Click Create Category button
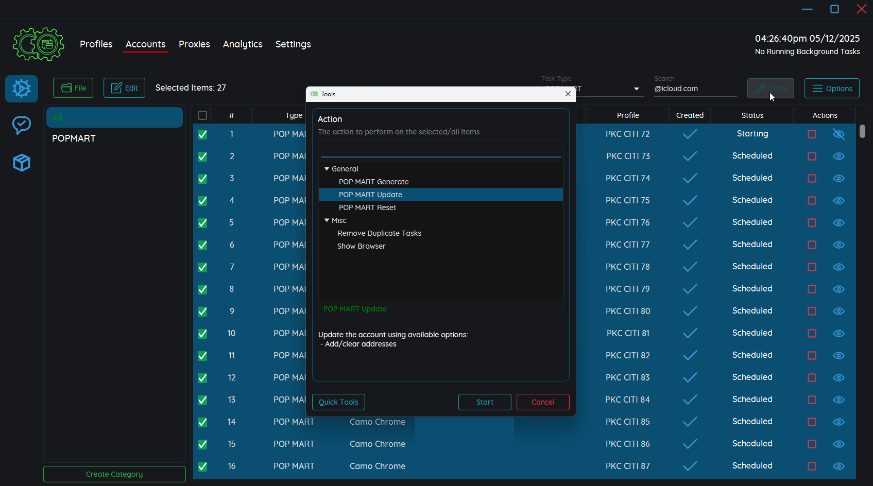The image size is (873, 486). tap(114, 474)
